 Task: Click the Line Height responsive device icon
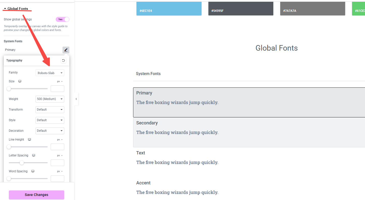point(29,139)
